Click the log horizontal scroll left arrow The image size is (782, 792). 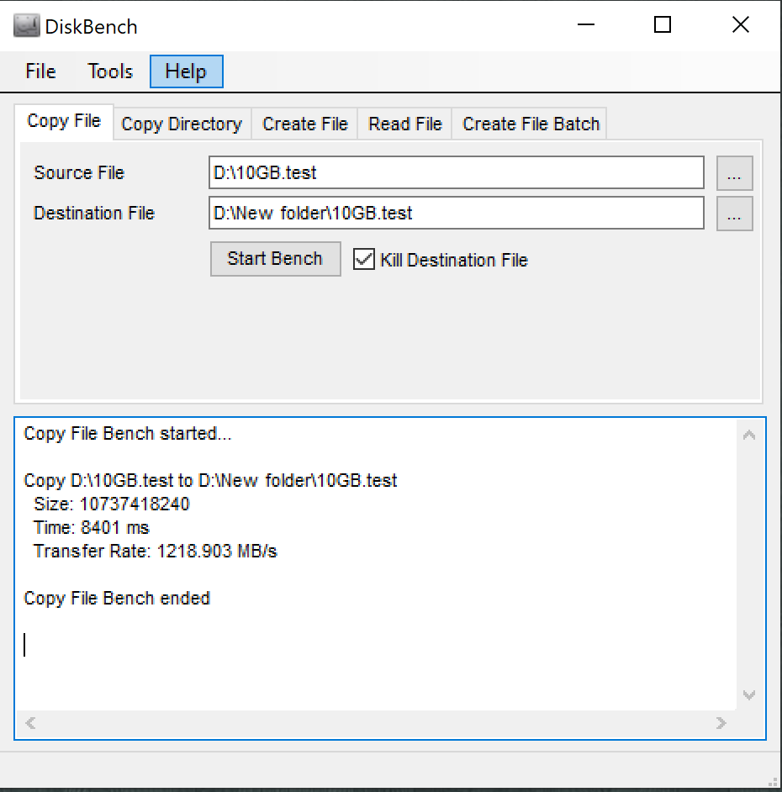30,723
